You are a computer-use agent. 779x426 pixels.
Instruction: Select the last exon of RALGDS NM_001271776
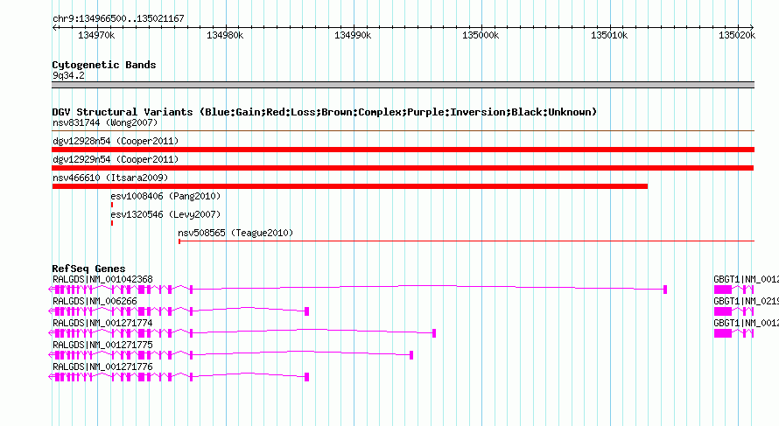pyautogui.click(x=306, y=377)
